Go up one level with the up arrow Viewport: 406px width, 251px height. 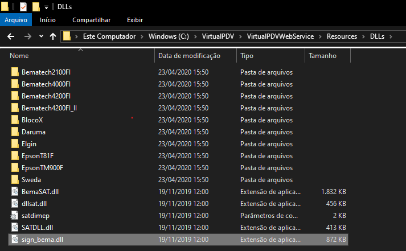(x=53, y=36)
